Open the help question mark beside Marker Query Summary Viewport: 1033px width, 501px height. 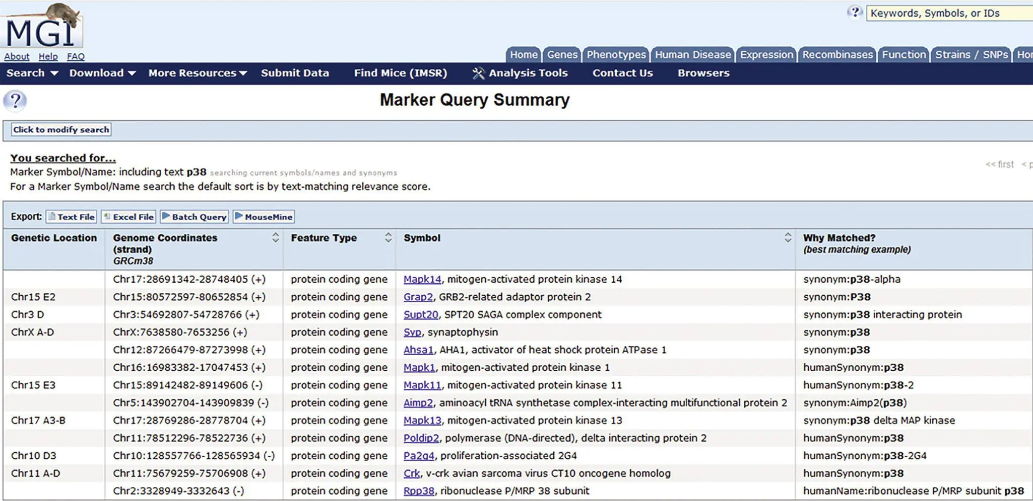pyautogui.click(x=15, y=101)
